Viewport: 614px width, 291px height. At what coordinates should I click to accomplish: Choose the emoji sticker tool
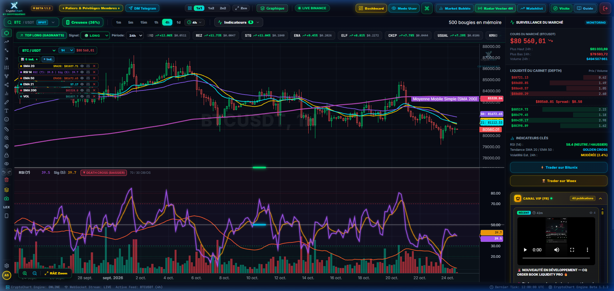(x=6, y=119)
